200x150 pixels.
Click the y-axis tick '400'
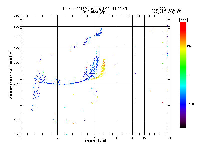pos(16,48)
